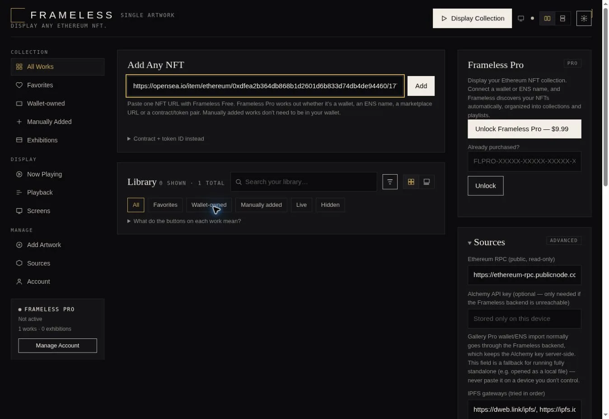Click the NFT URL input field
The height and width of the screenshot is (419, 609).
coord(265,86)
